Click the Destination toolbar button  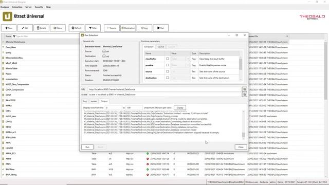pyautogui.click(x=128, y=28)
